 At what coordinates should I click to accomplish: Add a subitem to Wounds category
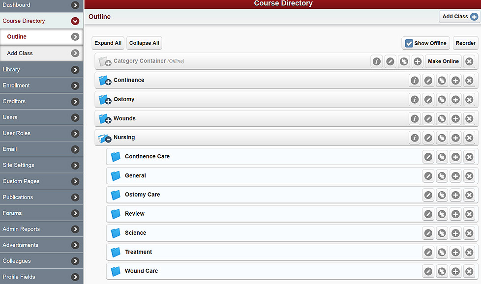(455, 118)
